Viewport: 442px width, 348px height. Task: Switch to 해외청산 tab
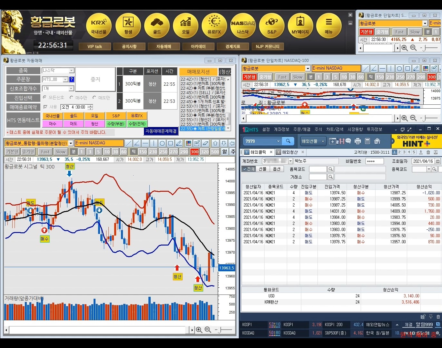tap(290, 152)
